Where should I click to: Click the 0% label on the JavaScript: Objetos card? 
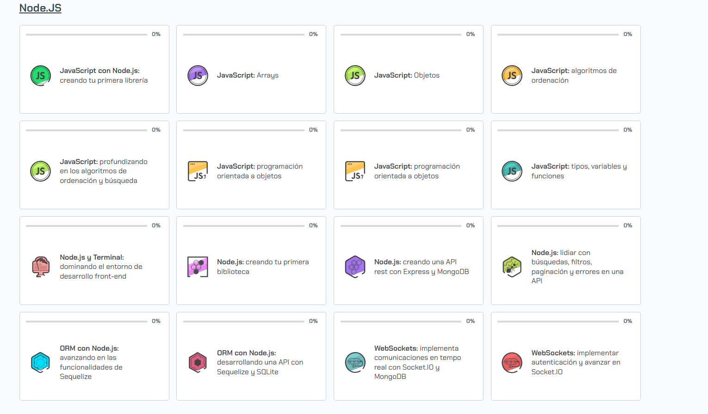[x=471, y=34]
